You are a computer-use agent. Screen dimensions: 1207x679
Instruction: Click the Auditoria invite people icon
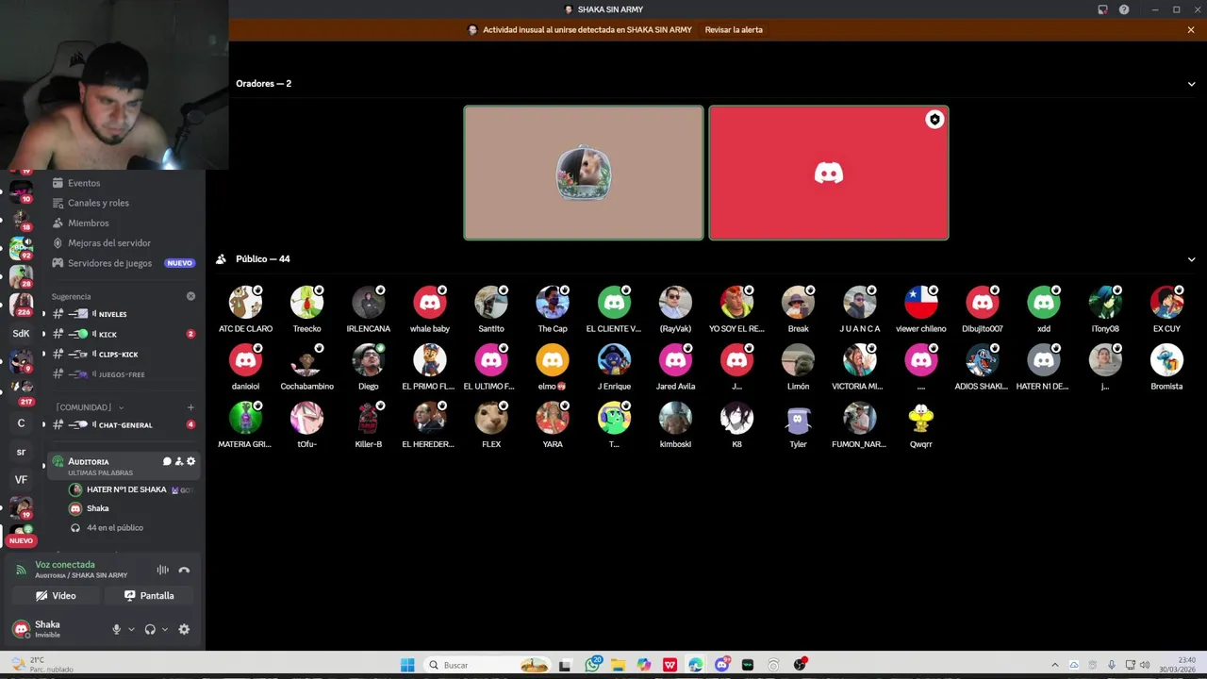coord(179,461)
